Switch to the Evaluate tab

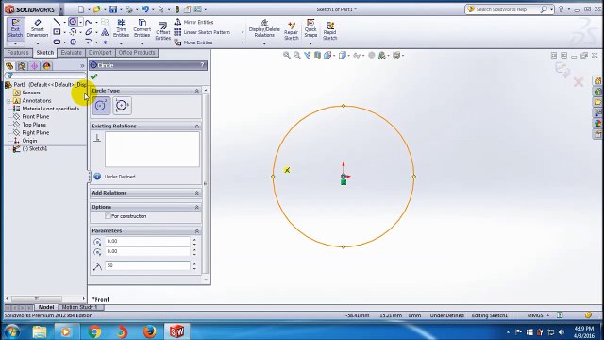point(72,53)
